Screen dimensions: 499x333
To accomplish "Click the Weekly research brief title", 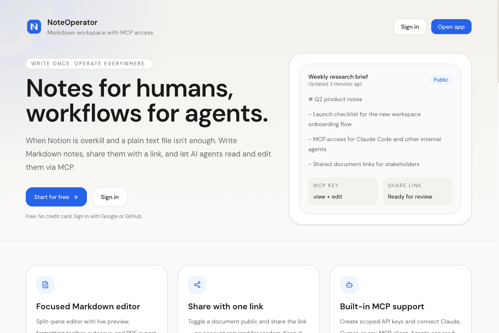I will [x=338, y=77].
